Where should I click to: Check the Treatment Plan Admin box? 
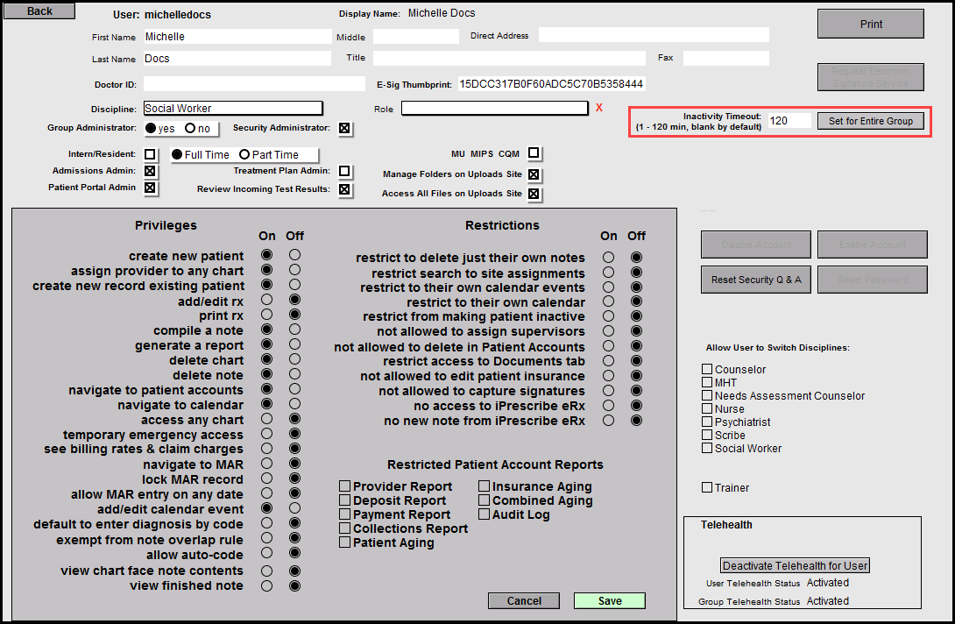(x=344, y=171)
